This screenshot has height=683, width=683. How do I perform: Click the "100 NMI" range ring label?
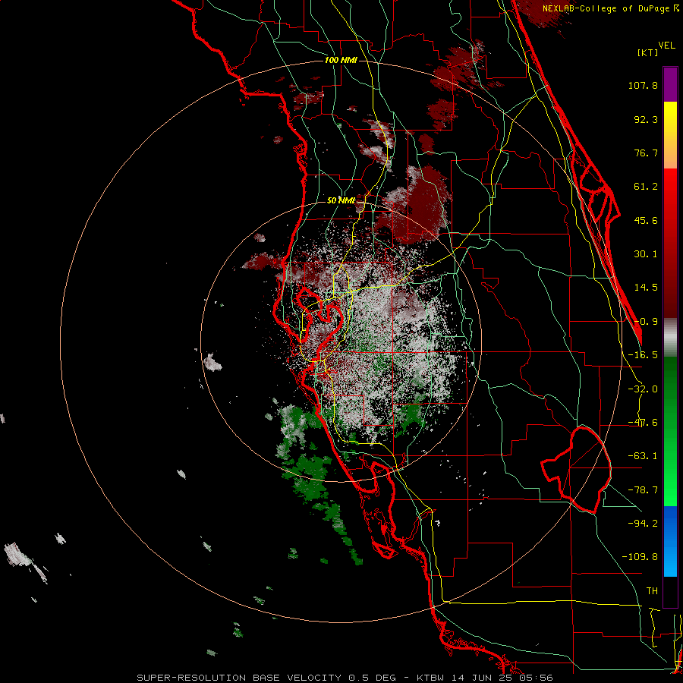tap(341, 60)
